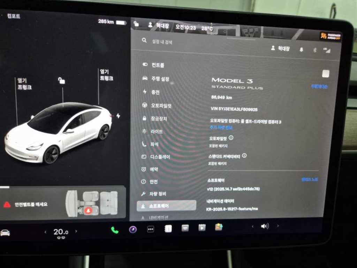Tap the 안전벨트를 매세요 warning message

[x=31, y=204]
